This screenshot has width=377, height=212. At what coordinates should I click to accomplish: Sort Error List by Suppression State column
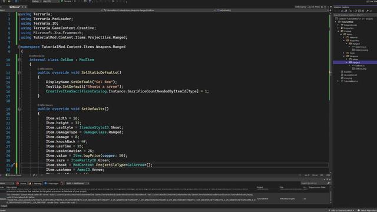click(317, 187)
